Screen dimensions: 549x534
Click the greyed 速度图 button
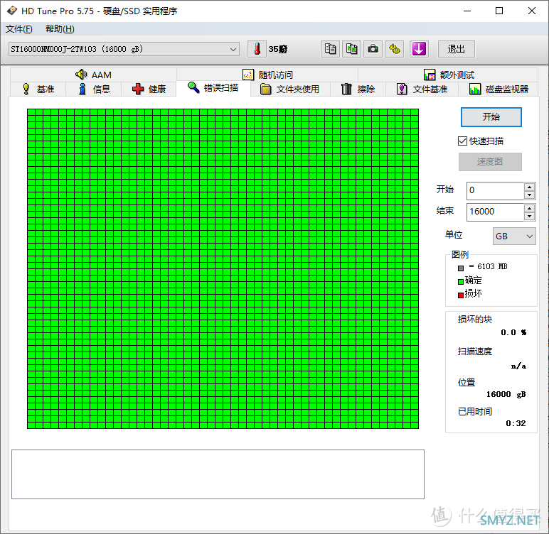click(490, 162)
